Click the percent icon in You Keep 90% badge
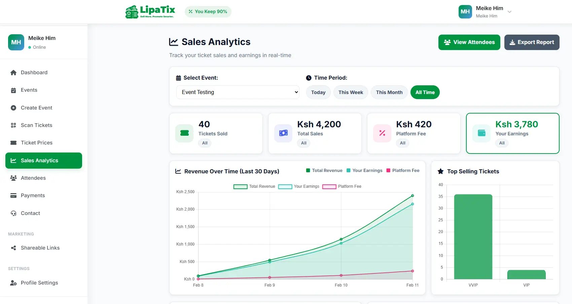This screenshot has width=572, height=304. click(x=190, y=11)
